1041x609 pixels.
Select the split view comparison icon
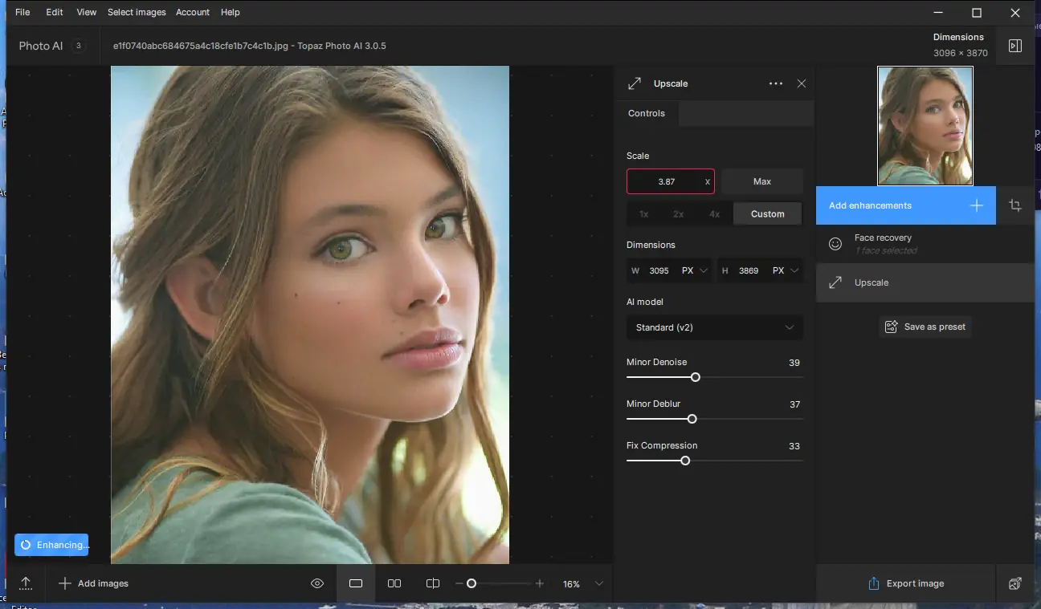432,583
